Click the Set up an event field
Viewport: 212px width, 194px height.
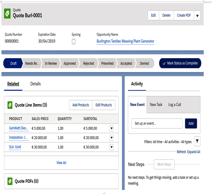[157, 124]
